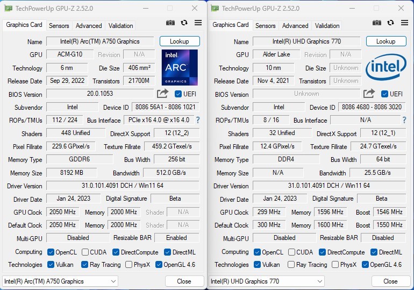
Task: Open hamburger menu in right GPU-Z window
Action: 404,23
